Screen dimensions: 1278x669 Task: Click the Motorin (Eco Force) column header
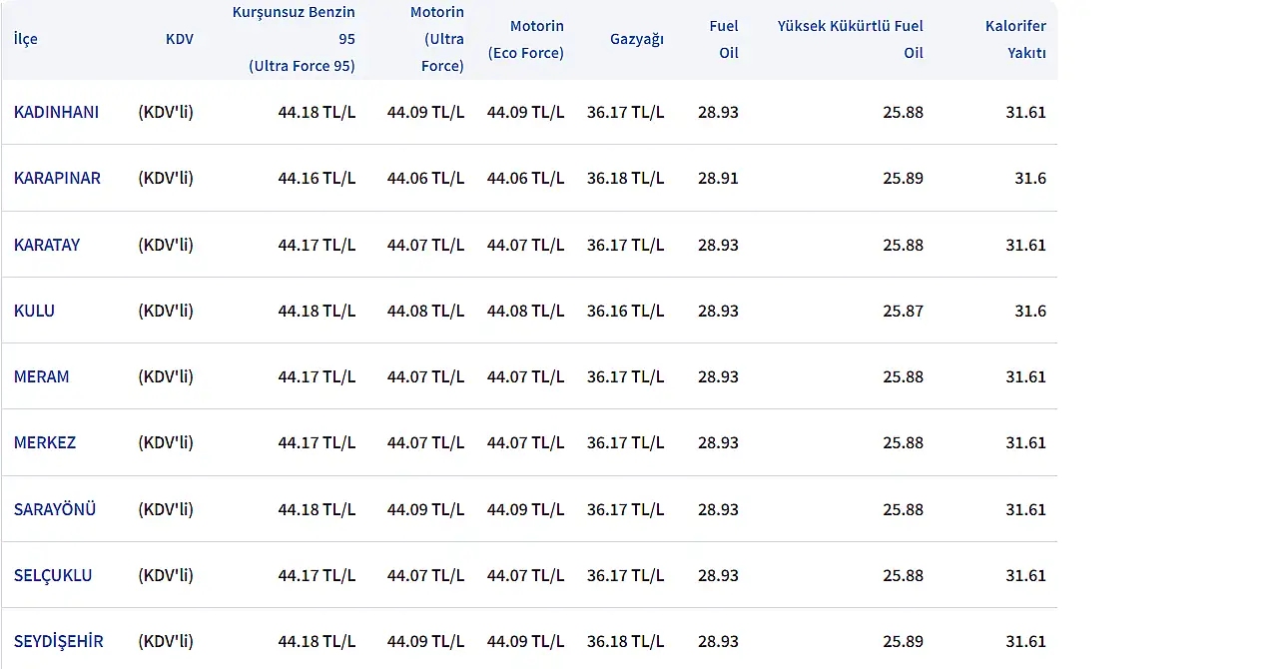pos(526,39)
